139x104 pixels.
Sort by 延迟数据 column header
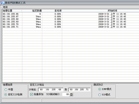(x=32, y=11)
